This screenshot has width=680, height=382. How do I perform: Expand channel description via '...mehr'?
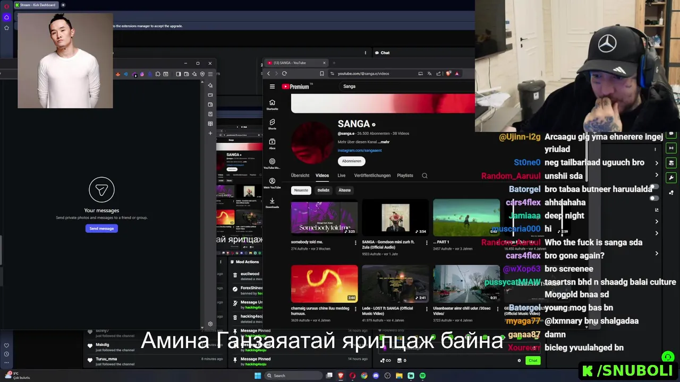pos(384,142)
